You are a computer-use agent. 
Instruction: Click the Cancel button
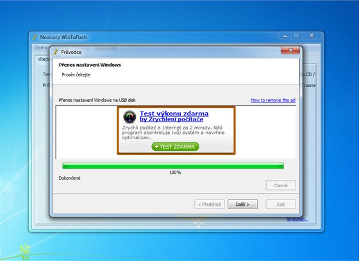coord(281,185)
